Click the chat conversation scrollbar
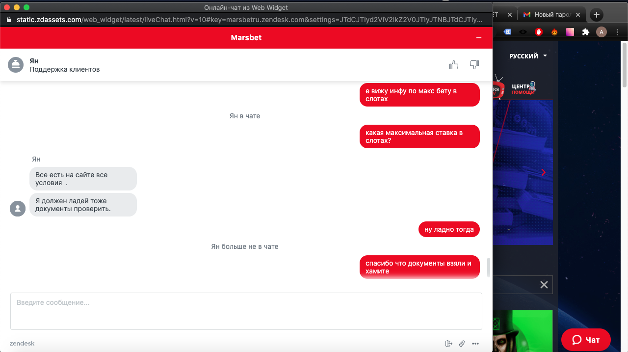 coord(488,267)
